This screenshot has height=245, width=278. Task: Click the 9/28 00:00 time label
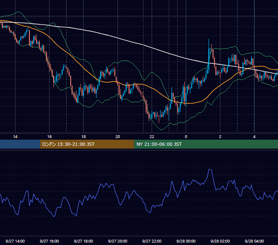186,241
